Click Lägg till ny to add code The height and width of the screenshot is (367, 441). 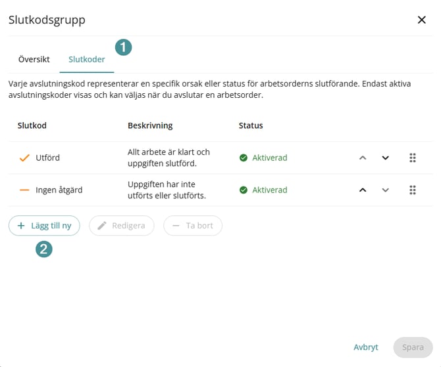[x=44, y=226]
